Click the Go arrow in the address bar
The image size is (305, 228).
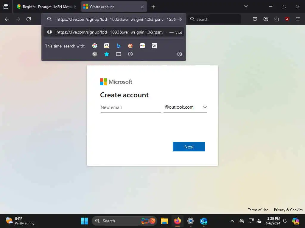(180, 19)
